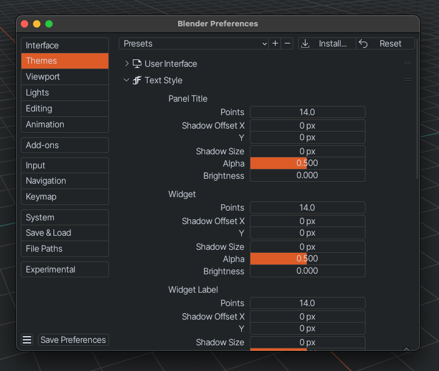This screenshot has height=371, width=439.
Task: Click the Widget Label Shadow Size field
Action: coord(307,342)
